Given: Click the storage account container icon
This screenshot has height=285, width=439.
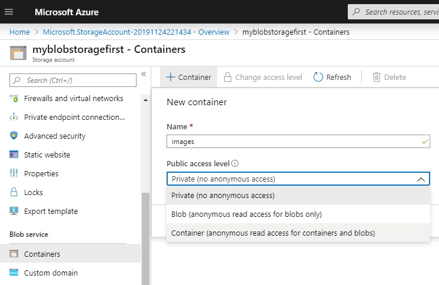Looking at the screenshot, I should tap(18, 53).
